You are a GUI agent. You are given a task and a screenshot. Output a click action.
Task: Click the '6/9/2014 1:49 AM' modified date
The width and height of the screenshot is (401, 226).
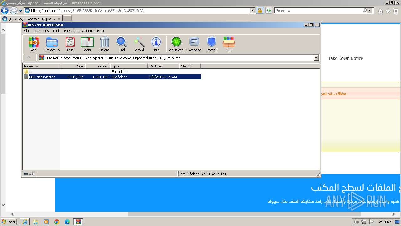(x=163, y=77)
